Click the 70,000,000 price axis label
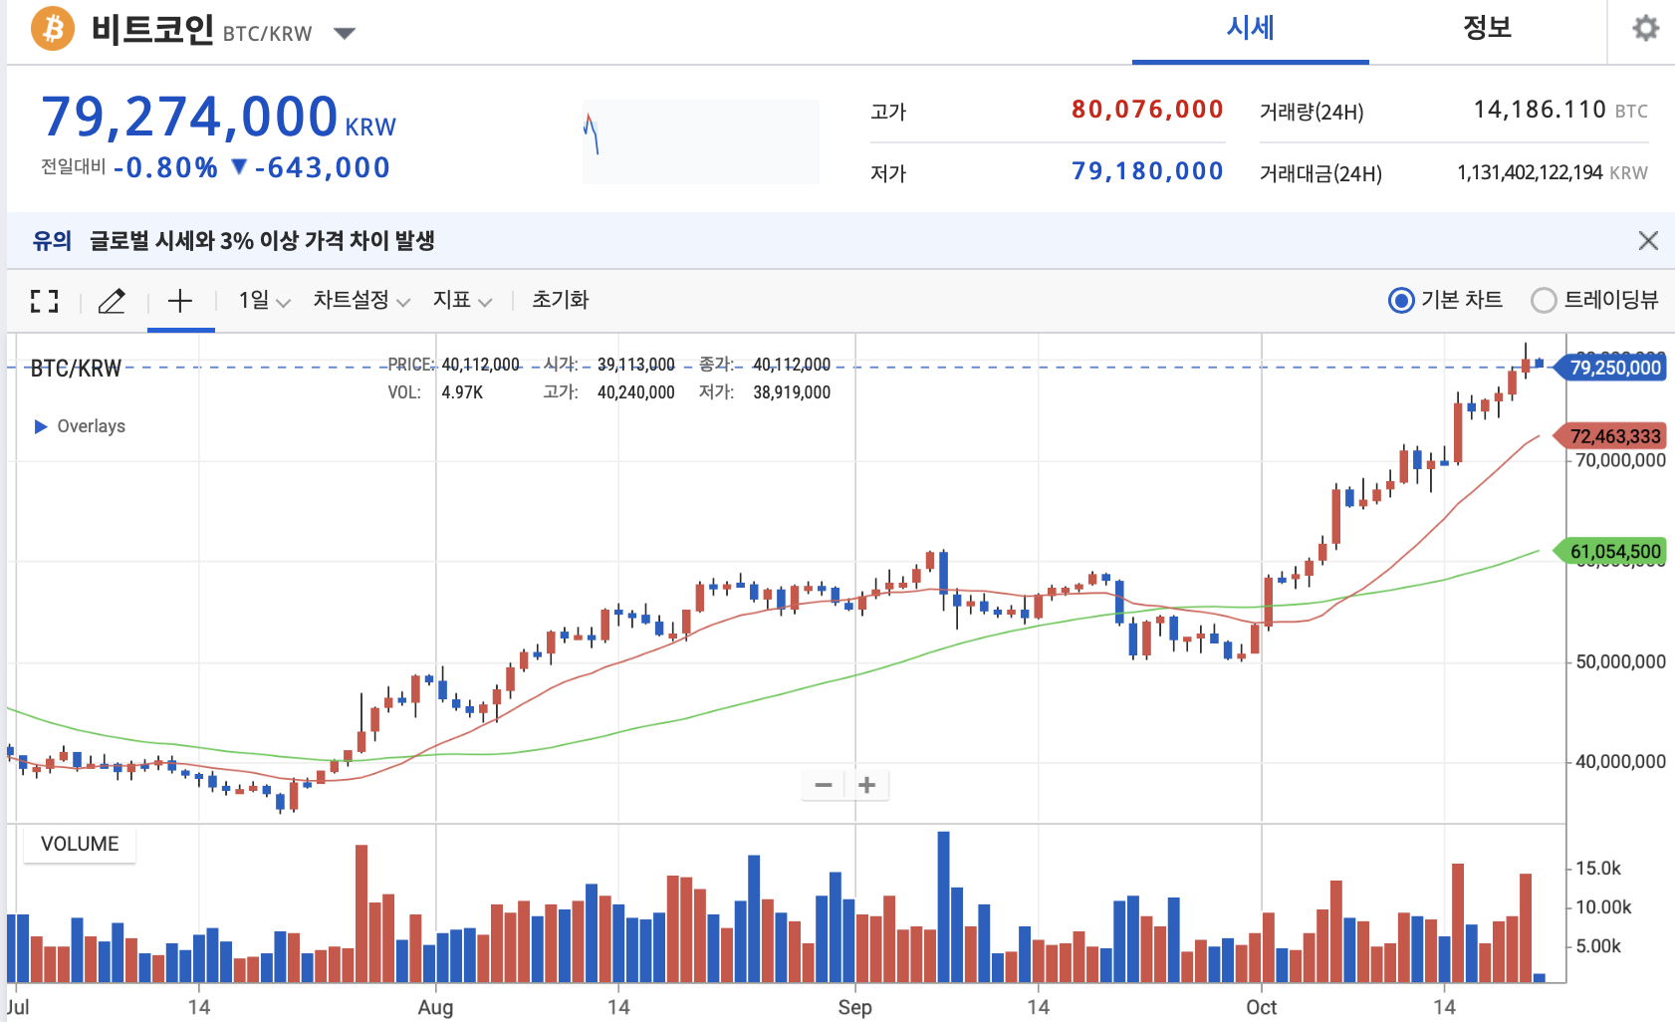1675x1022 pixels. [1620, 460]
